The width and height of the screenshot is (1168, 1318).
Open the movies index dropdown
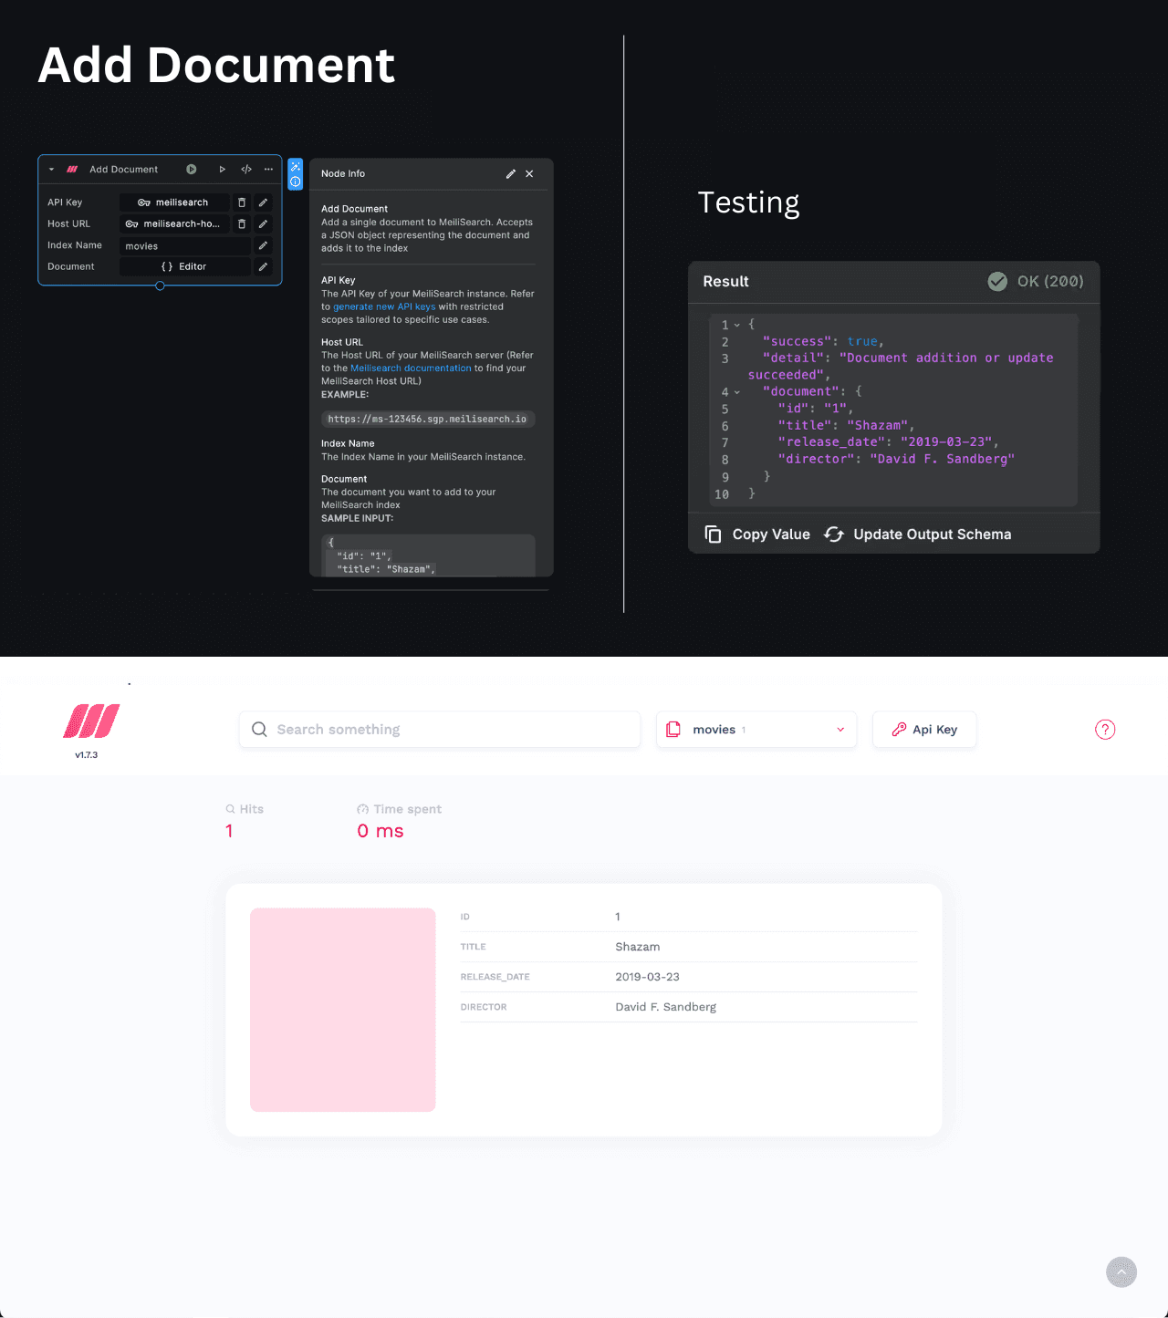coord(756,730)
